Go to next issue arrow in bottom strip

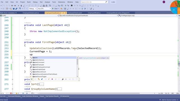pos(27,93)
